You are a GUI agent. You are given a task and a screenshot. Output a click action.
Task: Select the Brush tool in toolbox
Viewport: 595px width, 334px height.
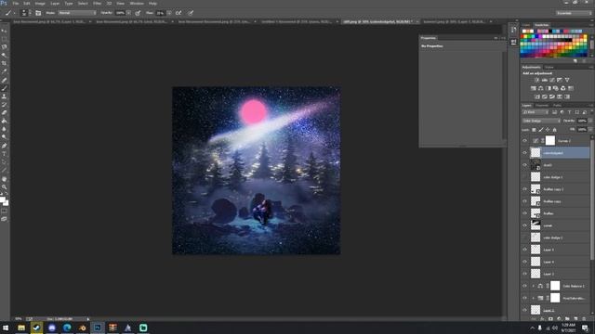click(4, 88)
